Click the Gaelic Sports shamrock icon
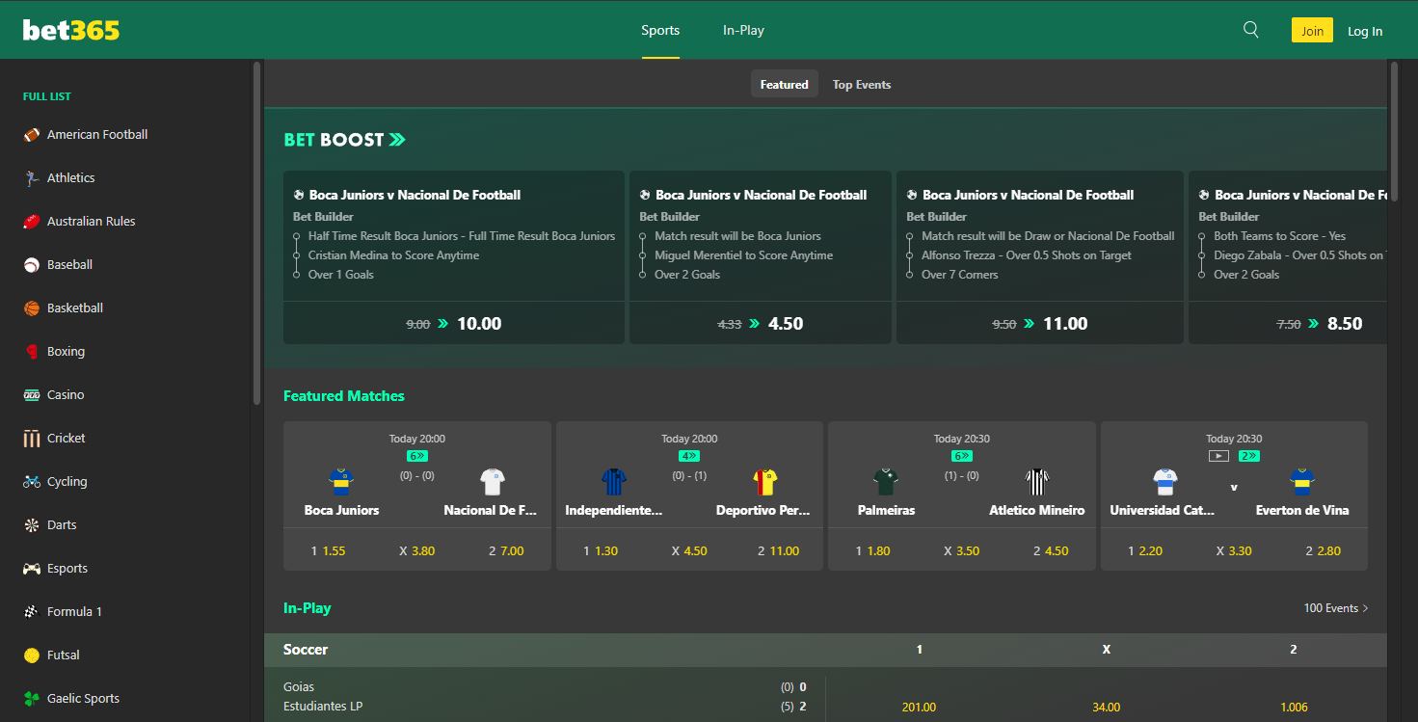 pyautogui.click(x=32, y=699)
